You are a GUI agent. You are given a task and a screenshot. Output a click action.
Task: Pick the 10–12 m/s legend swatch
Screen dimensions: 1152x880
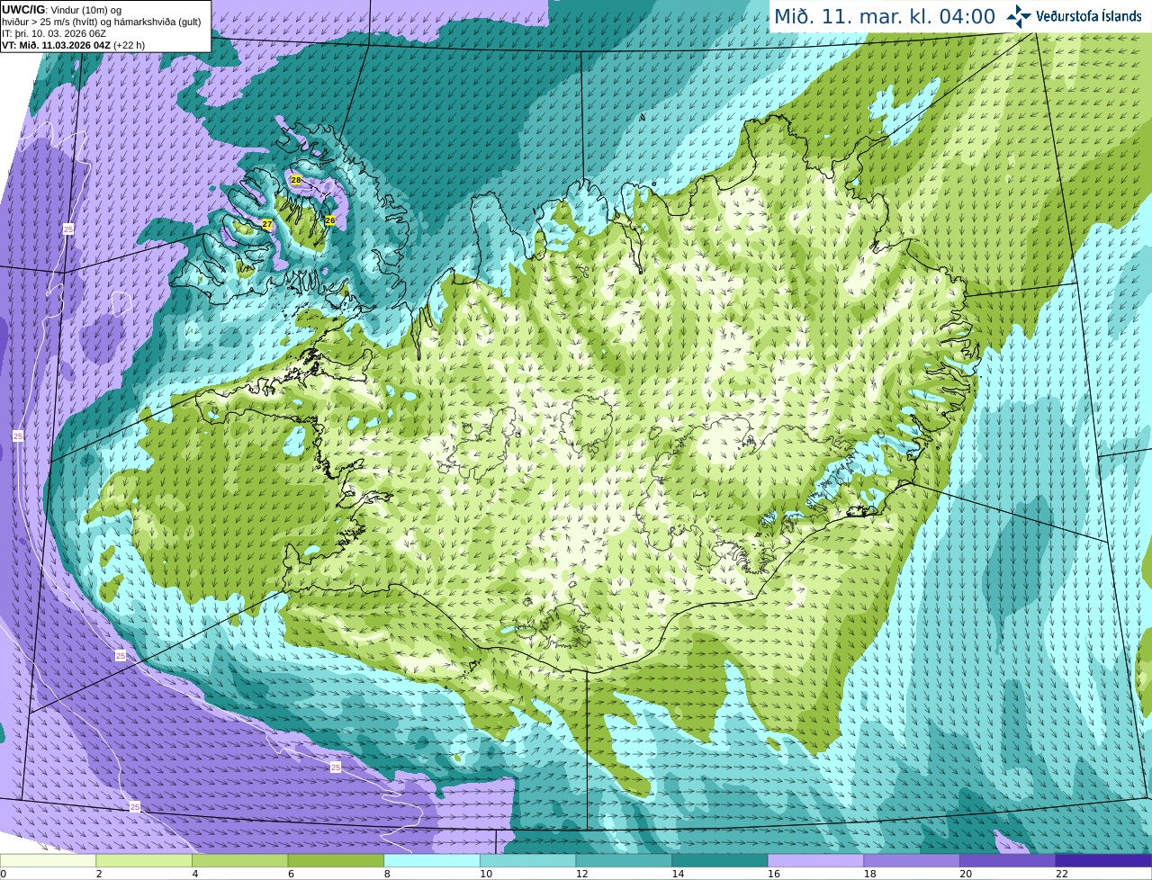[x=528, y=861]
